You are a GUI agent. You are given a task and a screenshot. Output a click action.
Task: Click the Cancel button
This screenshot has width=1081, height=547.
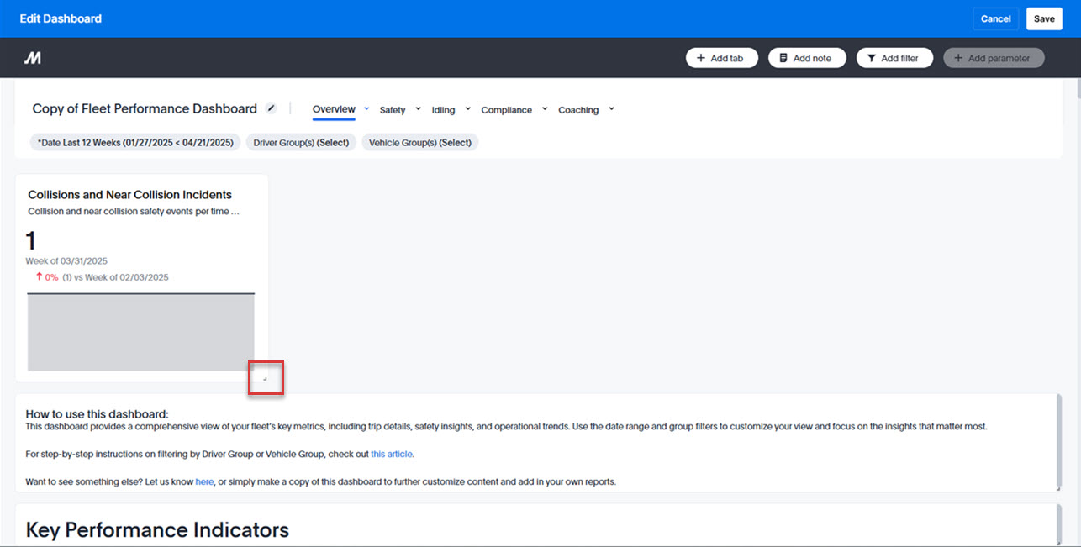[995, 18]
